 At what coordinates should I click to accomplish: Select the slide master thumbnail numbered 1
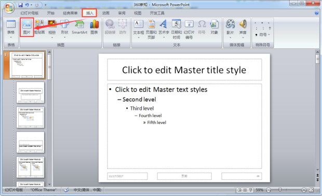[27, 65]
